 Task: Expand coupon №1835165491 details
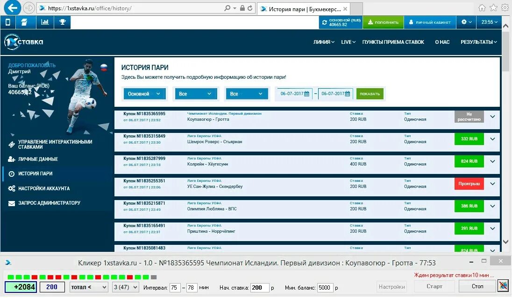coord(492,229)
